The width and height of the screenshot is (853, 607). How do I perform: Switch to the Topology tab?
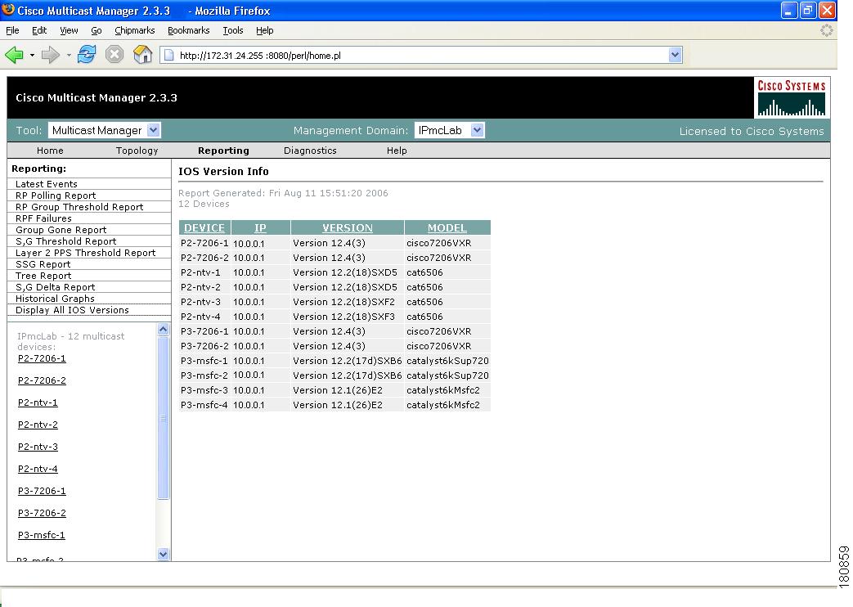coord(137,151)
